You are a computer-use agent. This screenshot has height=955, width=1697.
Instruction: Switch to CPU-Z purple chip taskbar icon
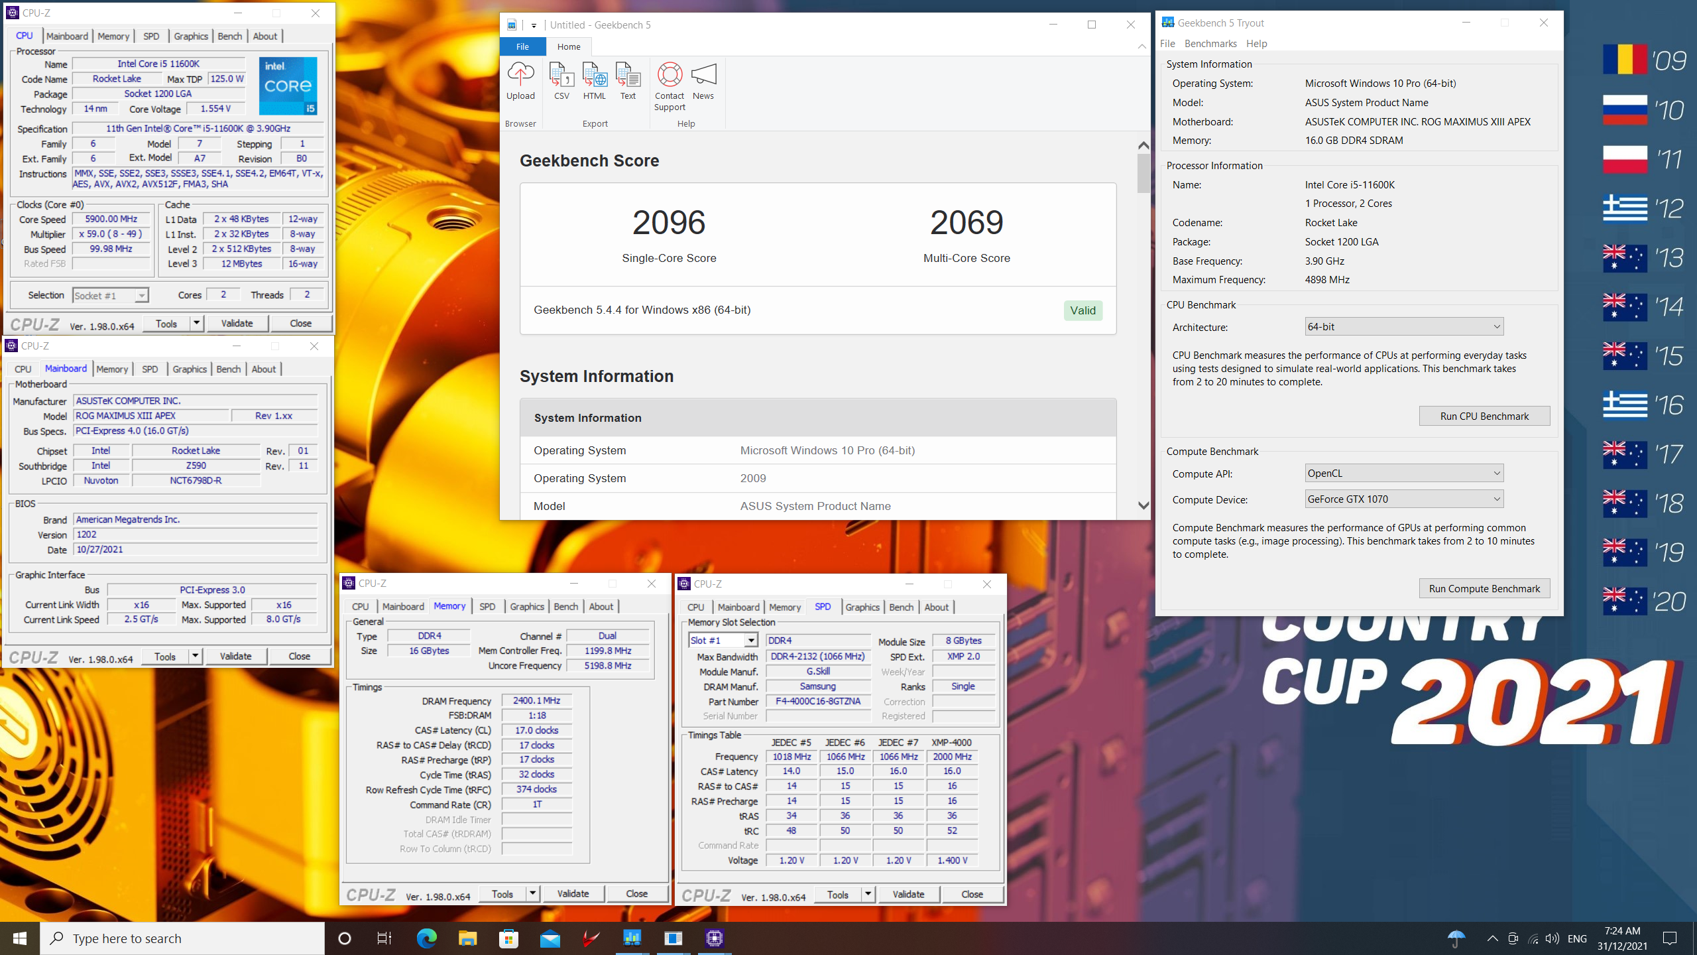coord(714,938)
